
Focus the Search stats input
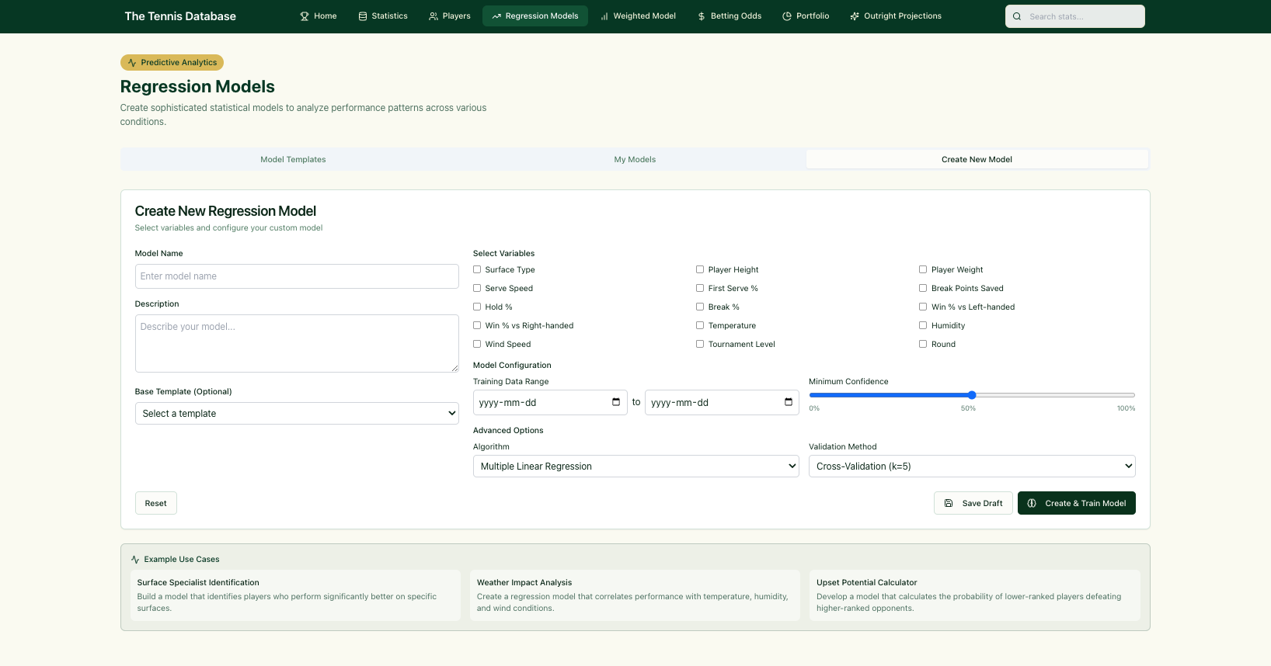click(x=1075, y=16)
